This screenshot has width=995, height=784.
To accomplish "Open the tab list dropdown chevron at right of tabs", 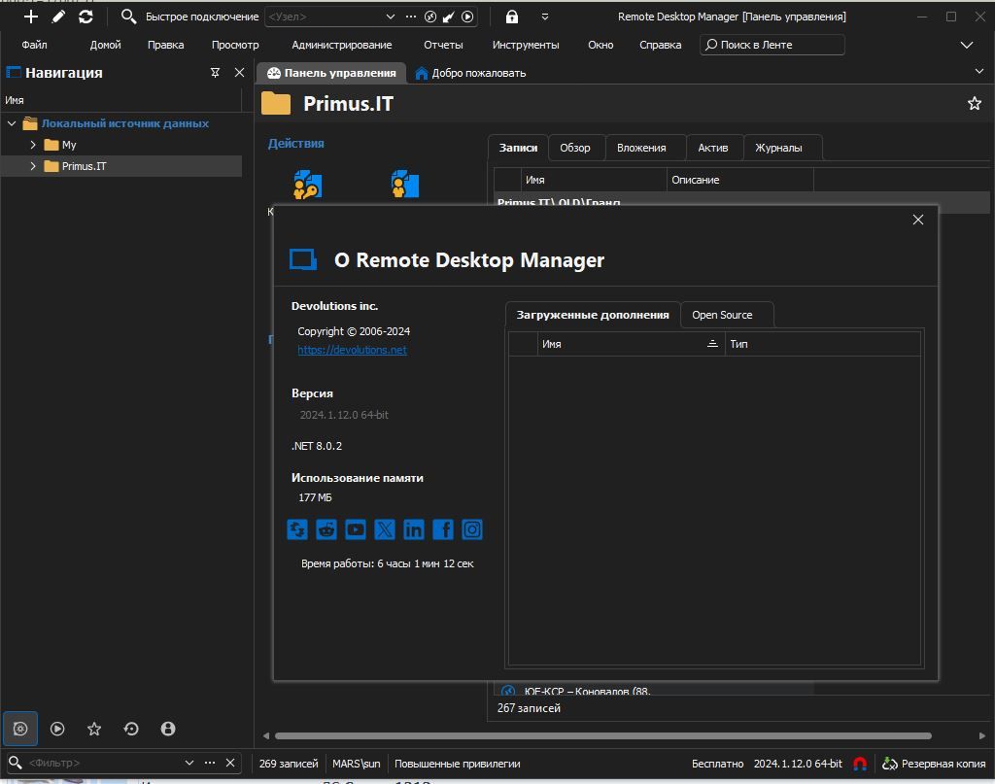I will (x=979, y=72).
